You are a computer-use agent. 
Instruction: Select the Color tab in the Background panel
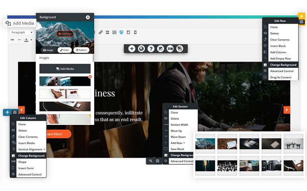coord(65,50)
